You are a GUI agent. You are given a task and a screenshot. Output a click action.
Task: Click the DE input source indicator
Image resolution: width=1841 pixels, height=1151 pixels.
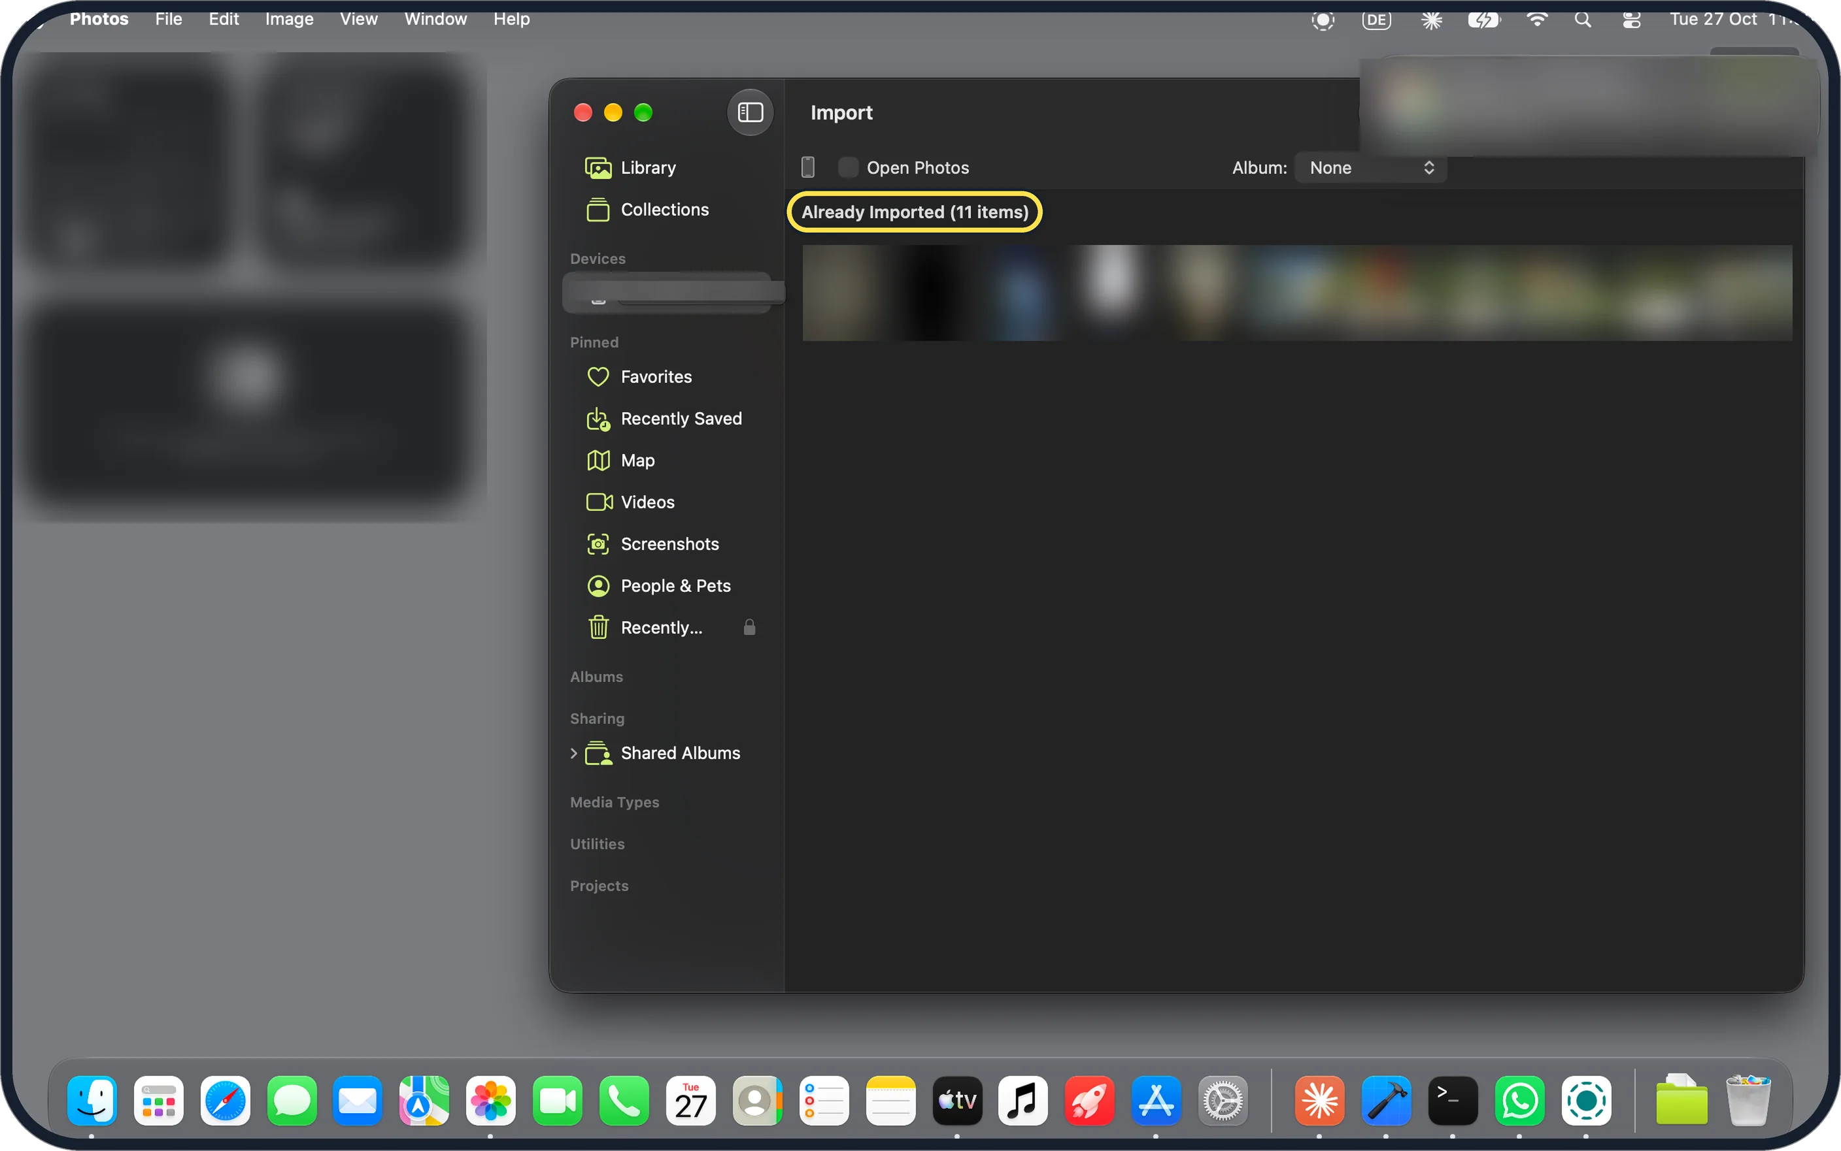click(x=1376, y=20)
